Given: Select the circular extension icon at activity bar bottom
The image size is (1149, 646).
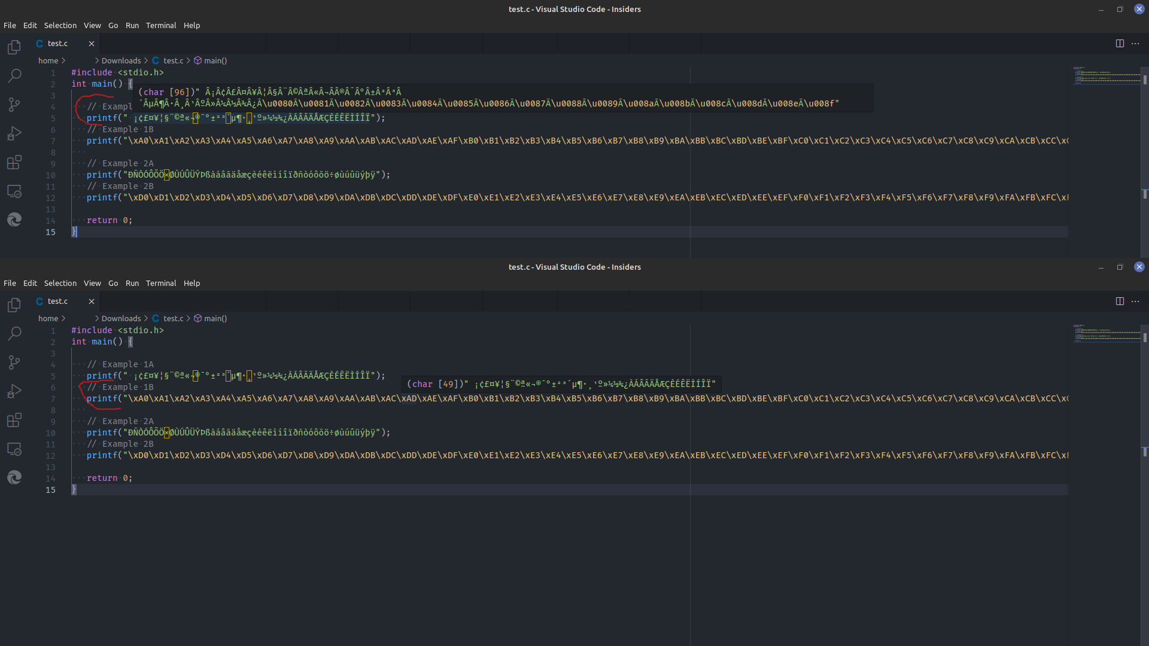Looking at the screenshot, I should (x=14, y=220).
